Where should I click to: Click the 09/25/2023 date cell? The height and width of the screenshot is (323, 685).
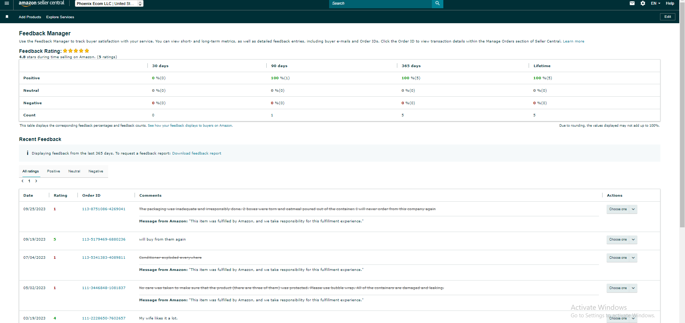click(x=34, y=209)
